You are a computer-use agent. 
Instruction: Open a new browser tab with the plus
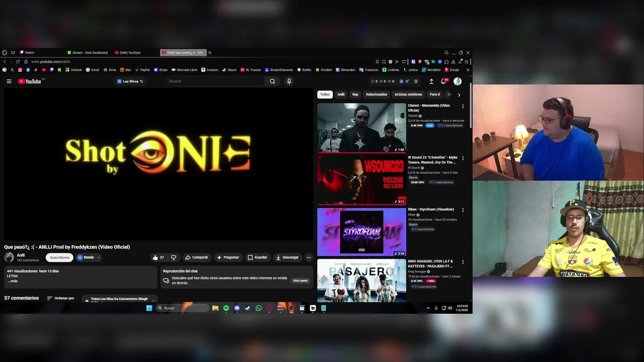(x=210, y=52)
